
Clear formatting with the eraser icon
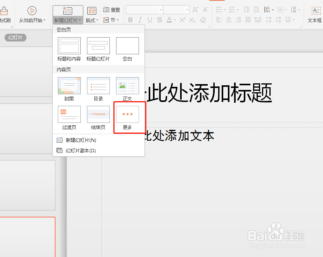point(203,19)
